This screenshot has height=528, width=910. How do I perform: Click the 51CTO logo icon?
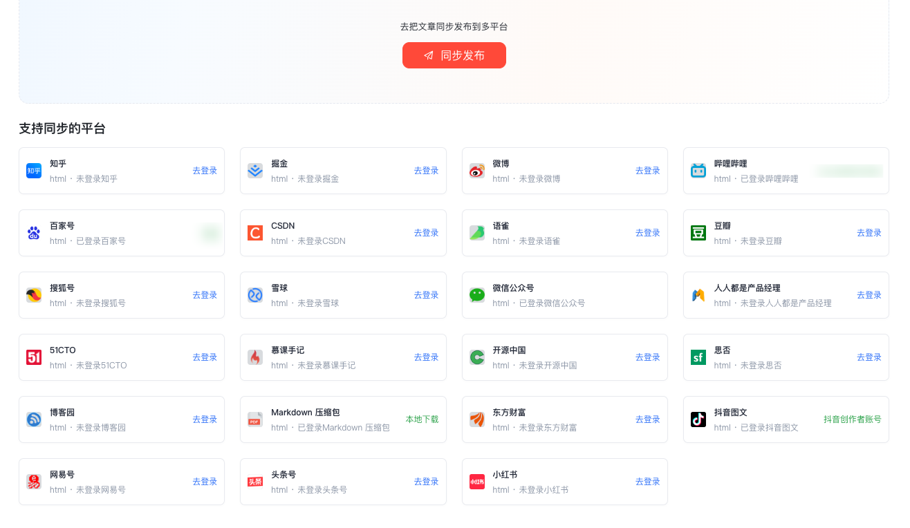click(34, 357)
